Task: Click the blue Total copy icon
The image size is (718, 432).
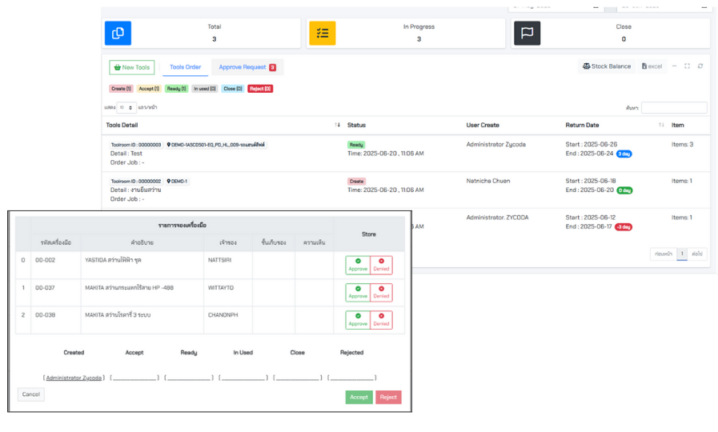Action: (118, 33)
